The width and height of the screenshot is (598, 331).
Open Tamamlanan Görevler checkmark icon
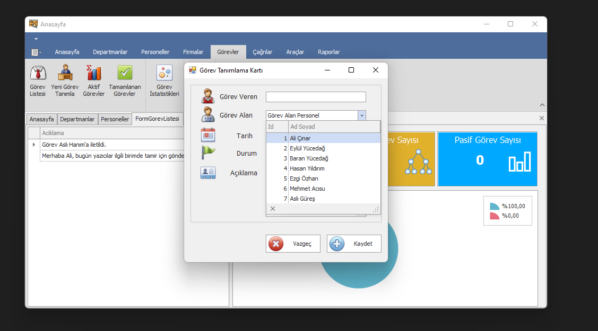125,73
